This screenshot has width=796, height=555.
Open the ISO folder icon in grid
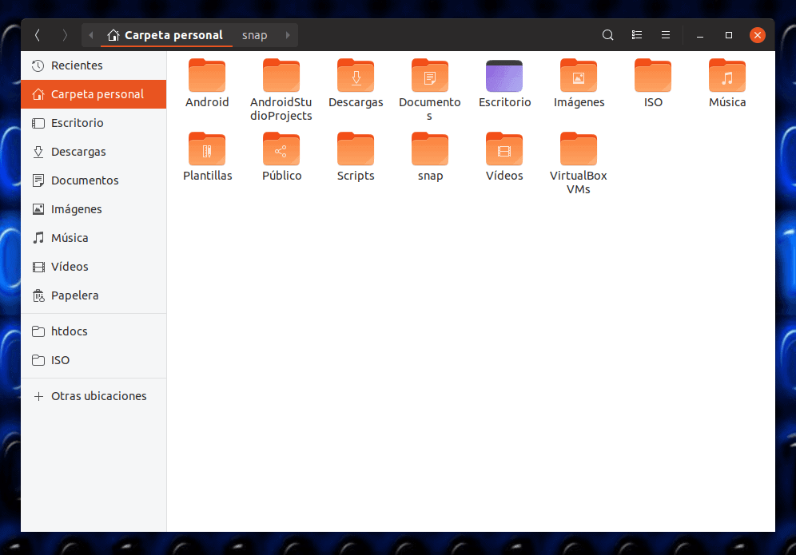coord(653,76)
